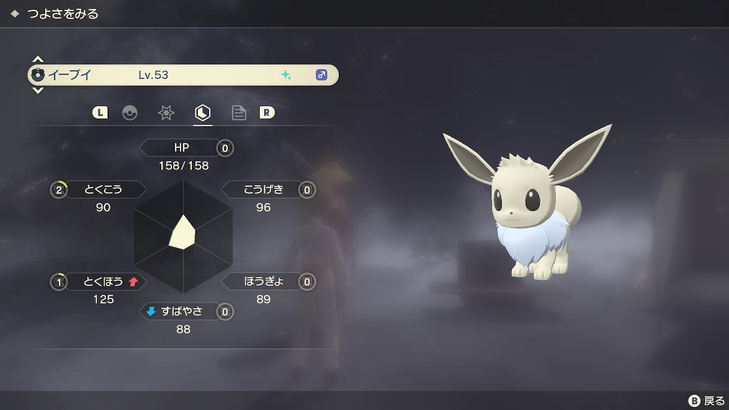Click the ぼうぎょ value 89
Viewport: 729px width, 410px height.
coord(263,300)
